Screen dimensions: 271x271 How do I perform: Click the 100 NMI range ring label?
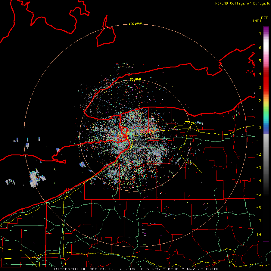coord(135,24)
